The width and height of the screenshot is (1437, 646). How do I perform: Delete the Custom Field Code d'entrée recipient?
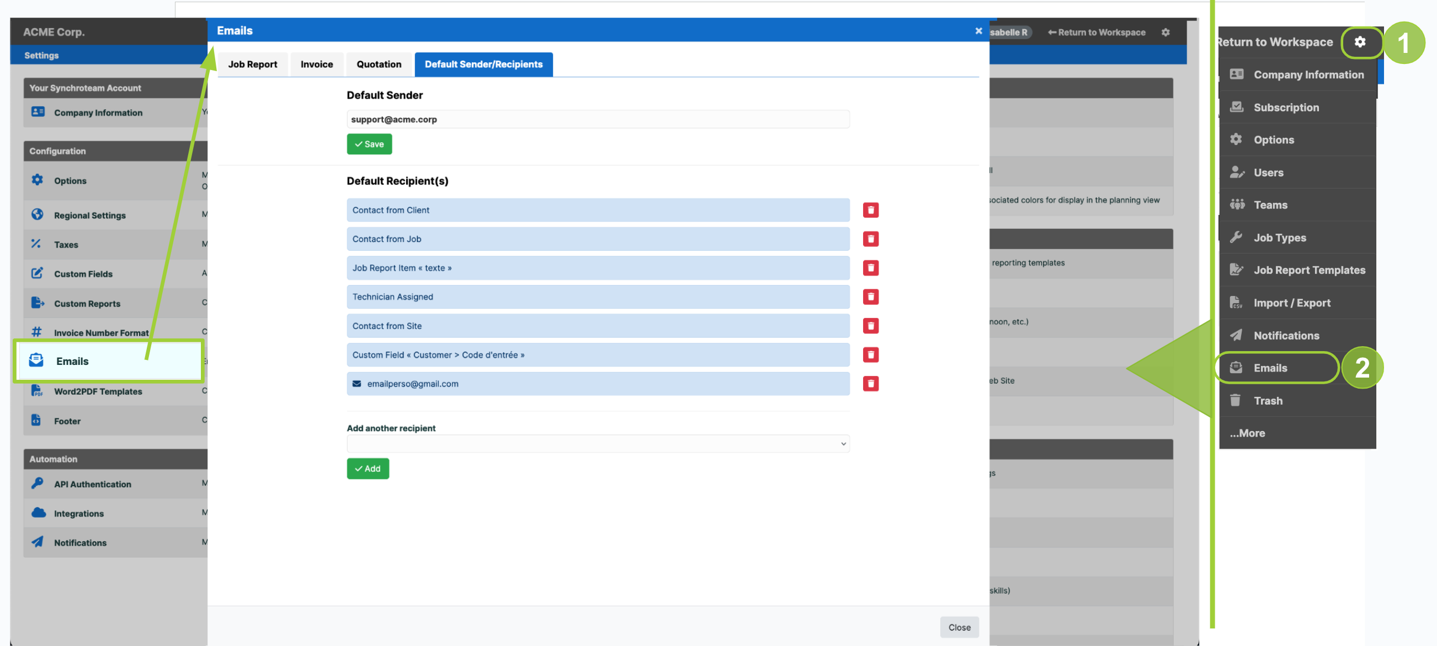(x=870, y=355)
